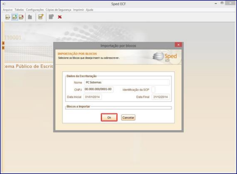Click the Data Final field 31/12/2014
237x174 pixels.
[160, 97]
